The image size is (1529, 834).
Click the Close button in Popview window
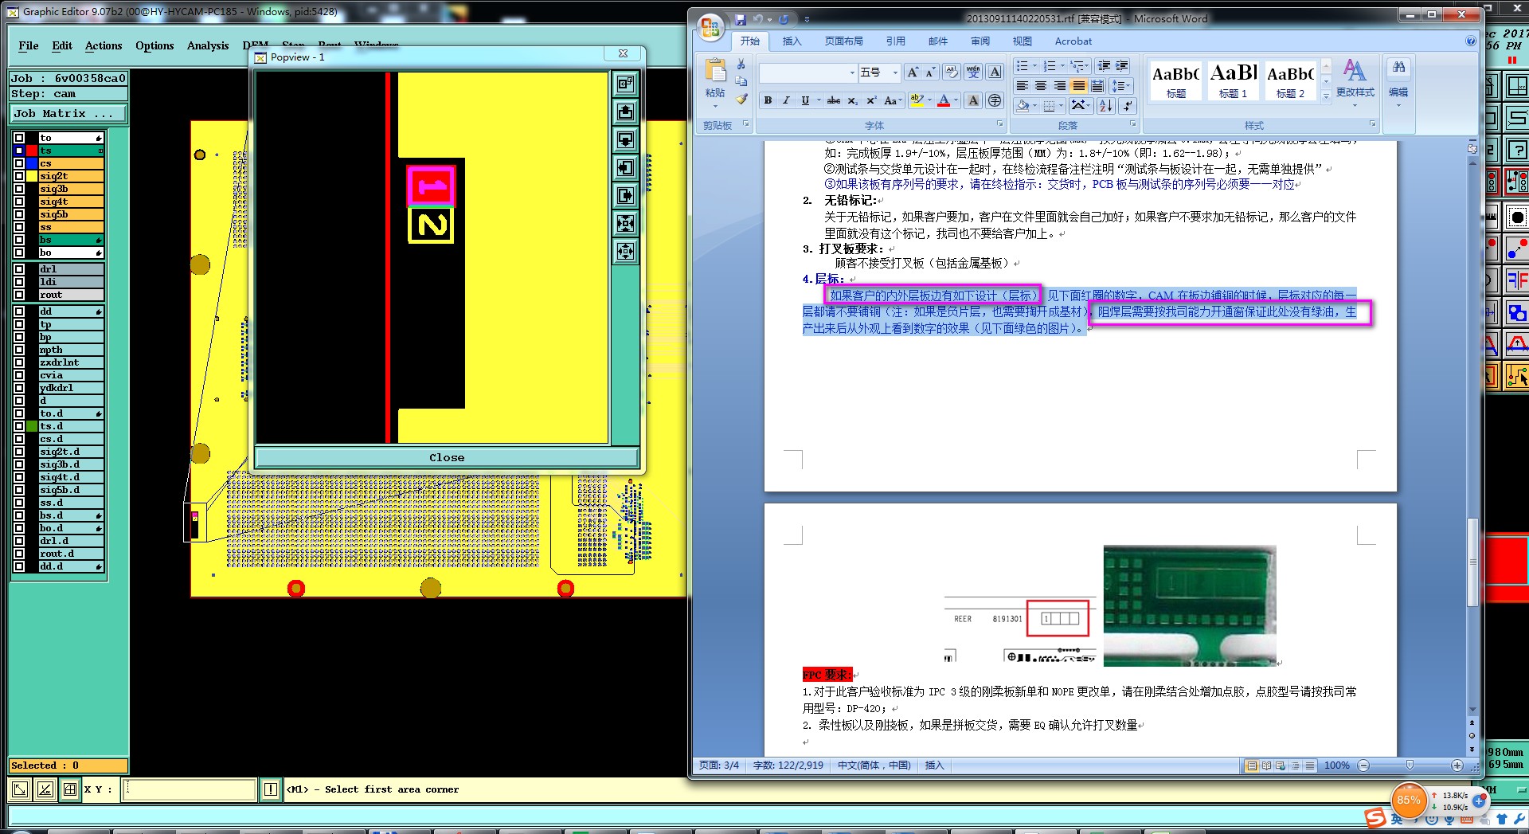pos(447,457)
